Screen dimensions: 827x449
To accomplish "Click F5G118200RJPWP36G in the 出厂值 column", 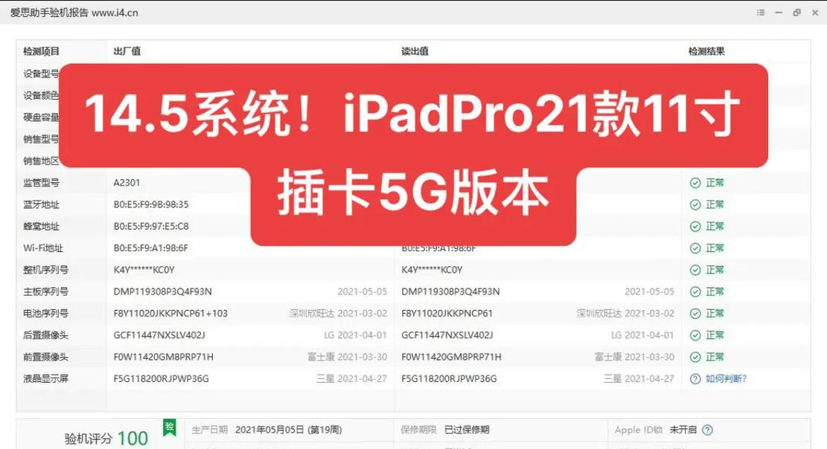I will (x=161, y=378).
